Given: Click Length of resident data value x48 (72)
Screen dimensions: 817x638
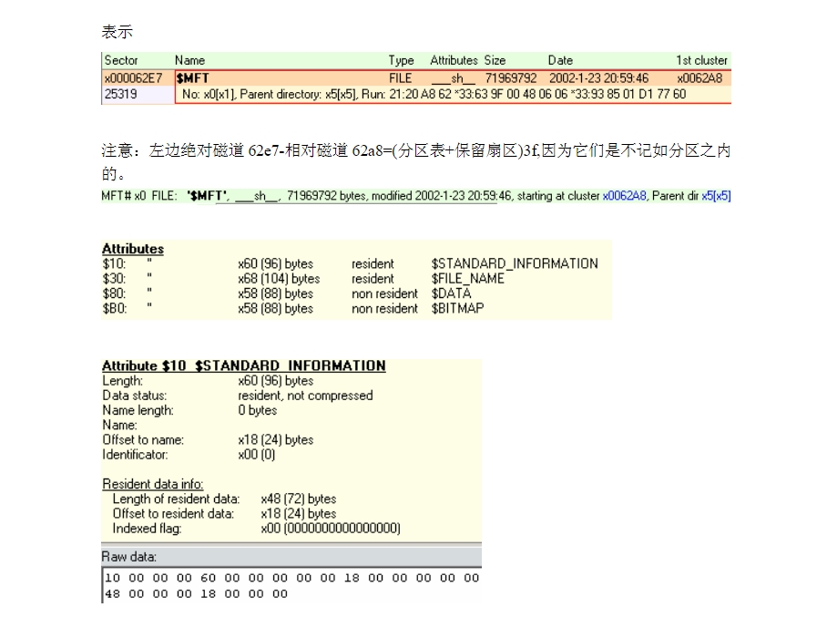Looking at the screenshot, I should tap(299, 499).
